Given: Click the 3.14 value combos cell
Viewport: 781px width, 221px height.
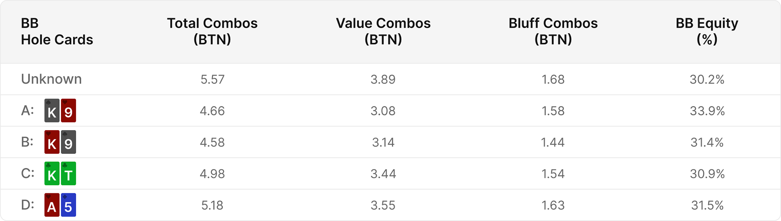Looking at the screenshot, I should point(383,142).
